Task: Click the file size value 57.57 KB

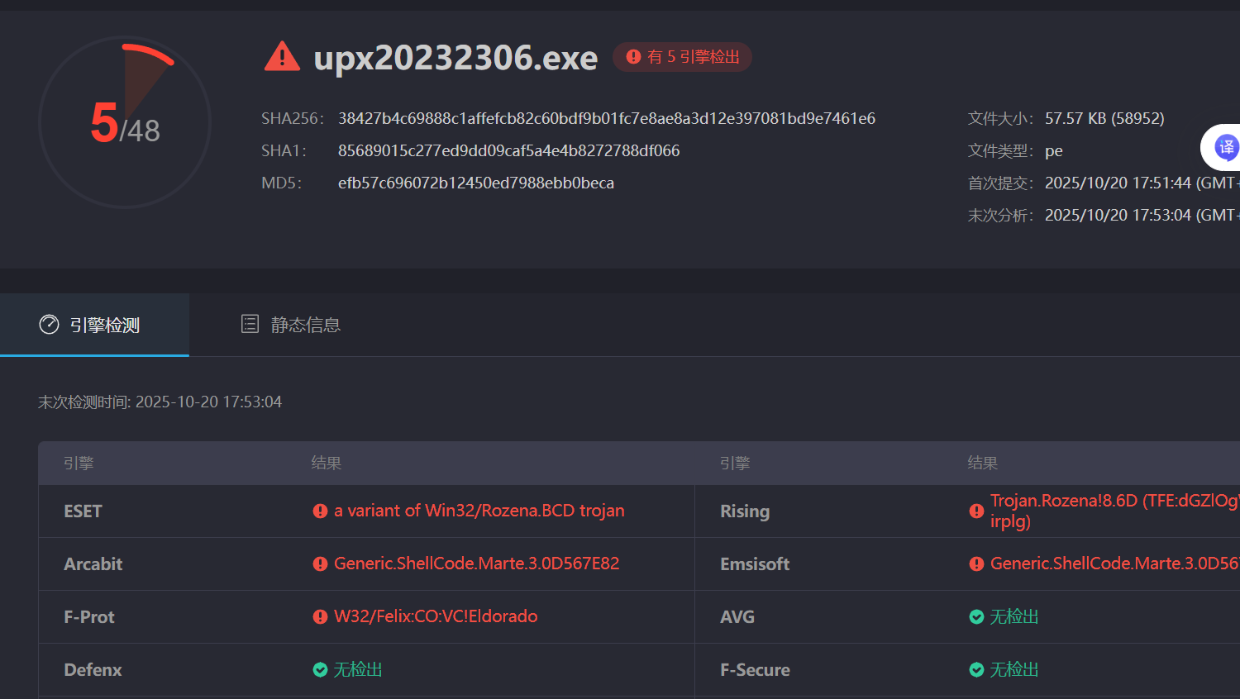Action: (1104, 118)
